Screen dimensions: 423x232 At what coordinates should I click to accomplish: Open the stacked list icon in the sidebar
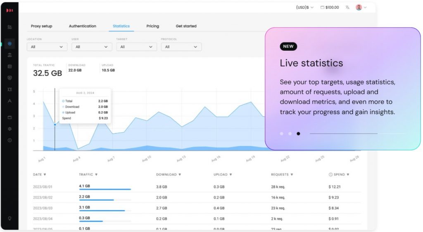point(10,66)
